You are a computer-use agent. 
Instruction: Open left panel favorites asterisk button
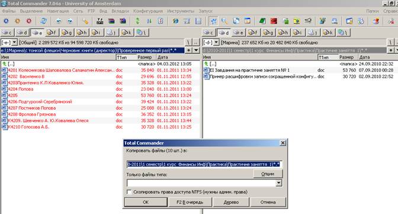(x=188, y=50)
